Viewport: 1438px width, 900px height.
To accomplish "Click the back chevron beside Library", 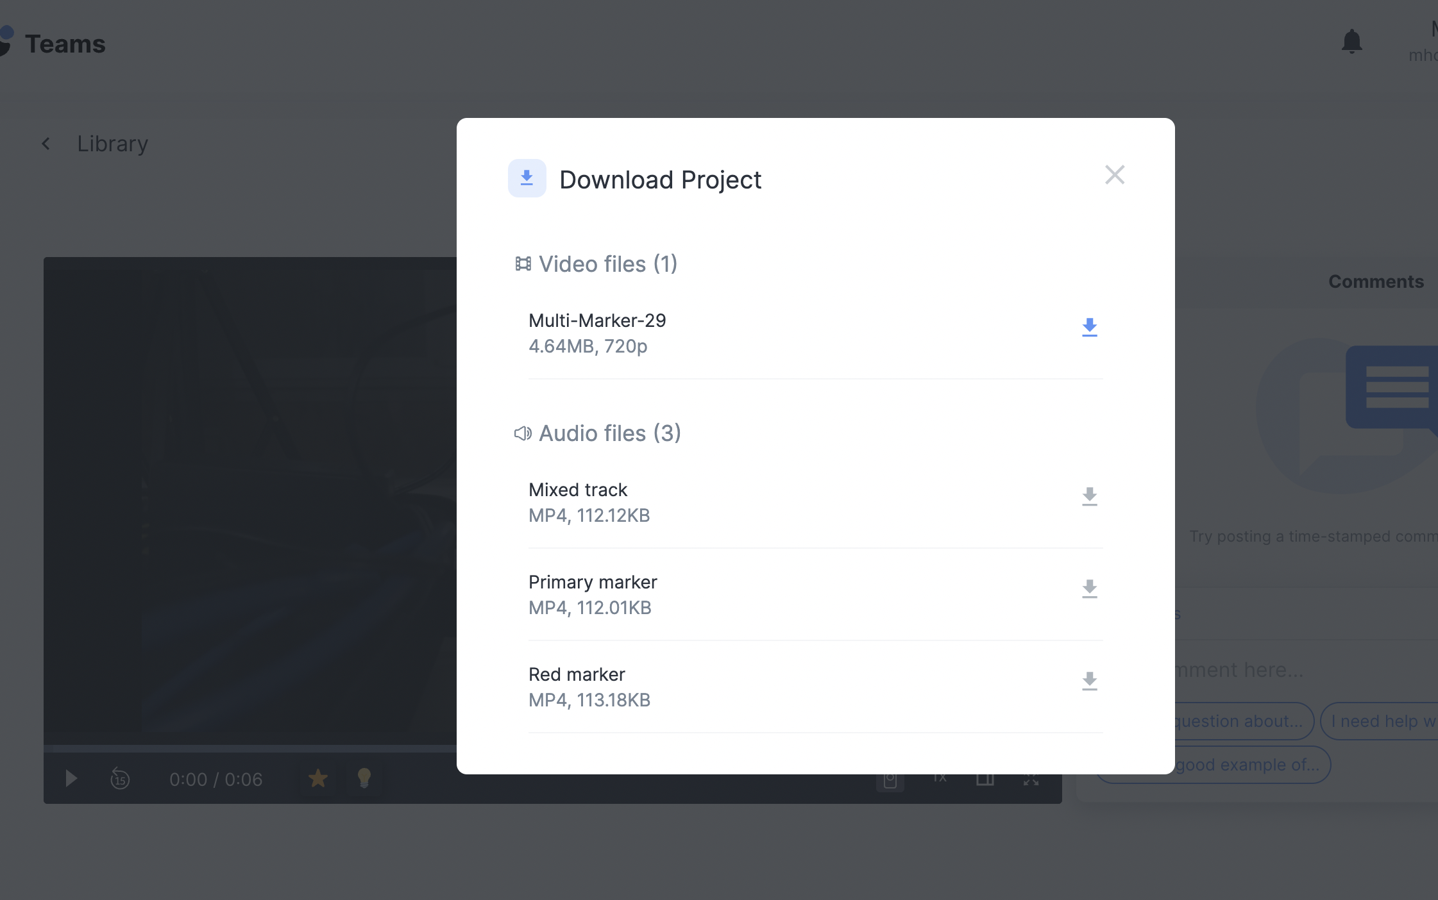I will pyautogui.click(x=46, y=144).
